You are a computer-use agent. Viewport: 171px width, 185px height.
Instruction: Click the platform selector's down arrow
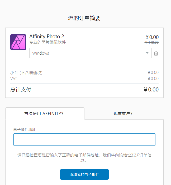click(x=147, y=53)
